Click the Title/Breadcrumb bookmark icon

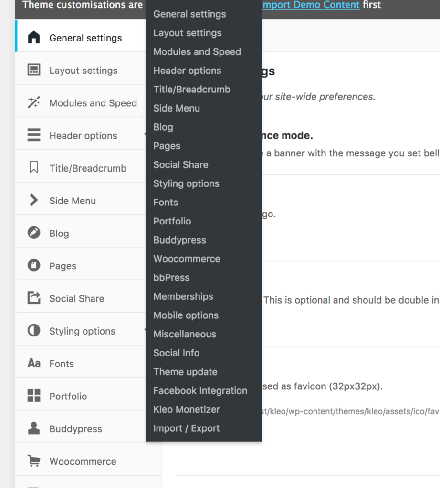(34, 167)
